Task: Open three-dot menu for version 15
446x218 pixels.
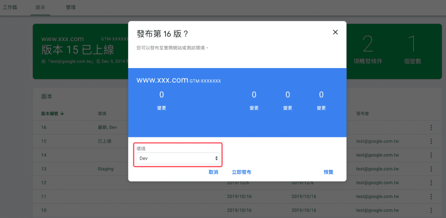Action: [431, 141]
